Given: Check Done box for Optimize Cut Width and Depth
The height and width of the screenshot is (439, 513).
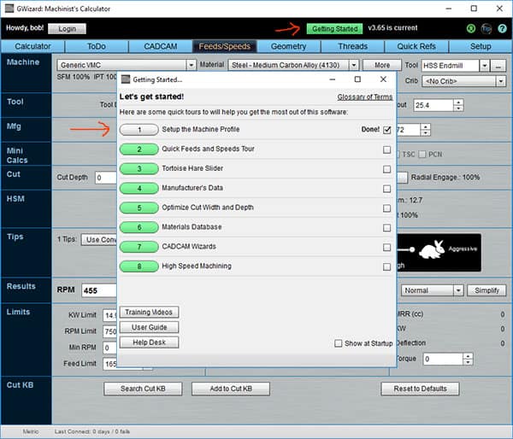Looking at the screenshot, I should [x=386, y=208].
